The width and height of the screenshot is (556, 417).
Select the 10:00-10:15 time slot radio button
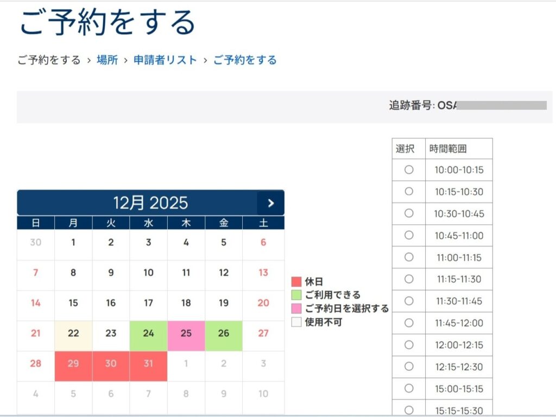pos(409,170)
